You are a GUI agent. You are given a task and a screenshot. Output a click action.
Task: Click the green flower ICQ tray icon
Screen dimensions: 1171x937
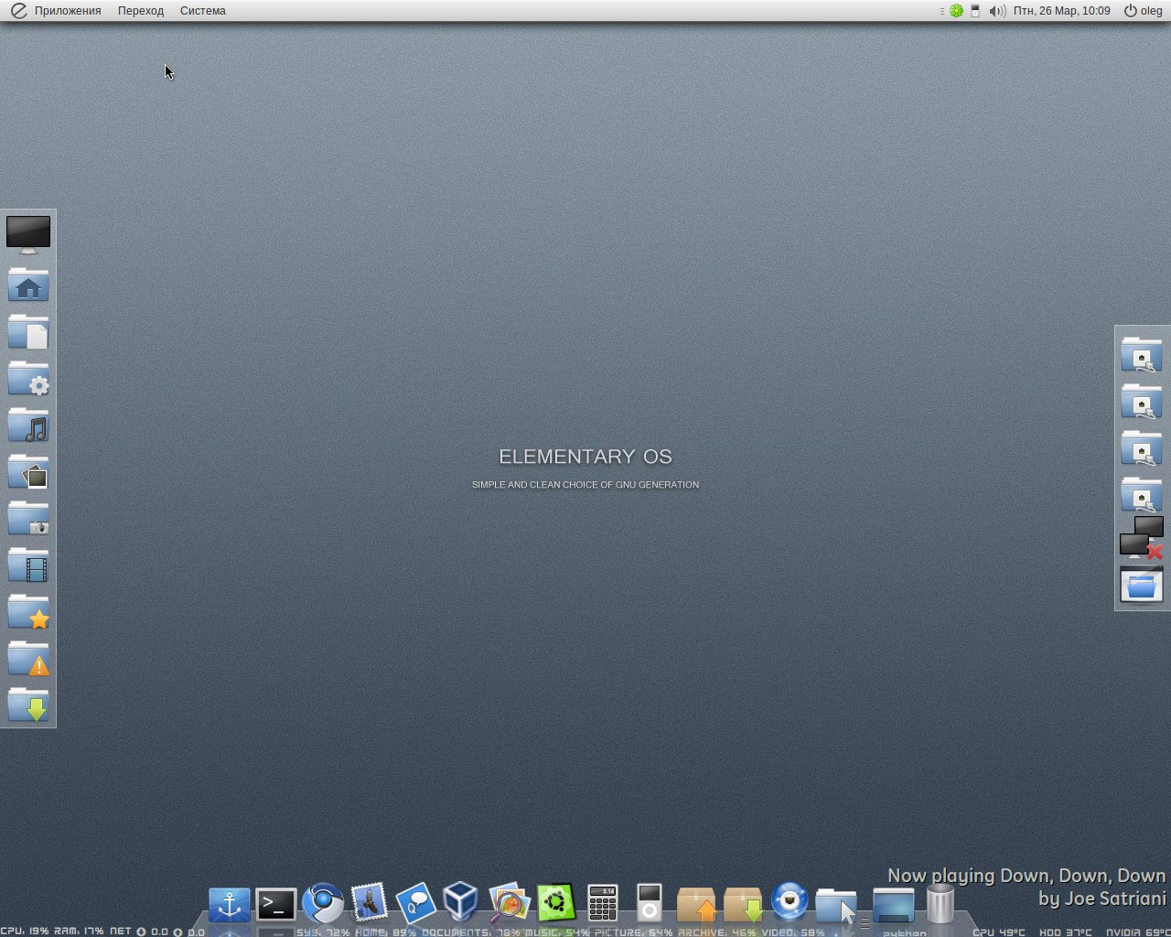(957, 11)
